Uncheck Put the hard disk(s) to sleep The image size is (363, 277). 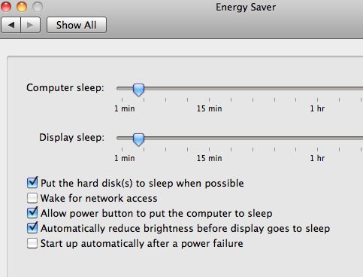point(32,183)
